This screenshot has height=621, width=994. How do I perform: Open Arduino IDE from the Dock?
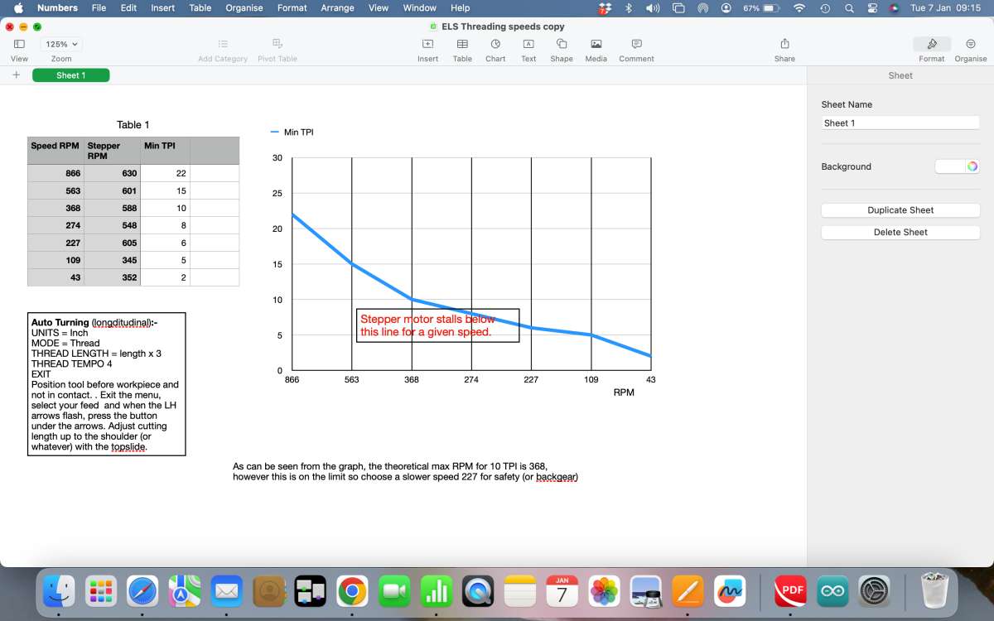click(x=832, y=591)
